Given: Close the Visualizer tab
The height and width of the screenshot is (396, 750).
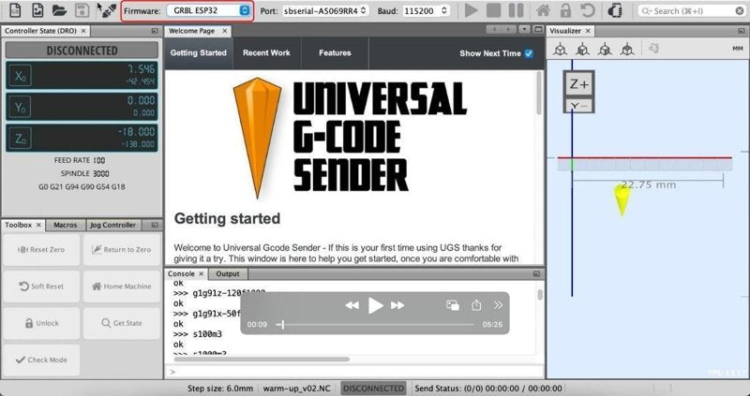Looking at the screenshot, I should tap(588, 31).
